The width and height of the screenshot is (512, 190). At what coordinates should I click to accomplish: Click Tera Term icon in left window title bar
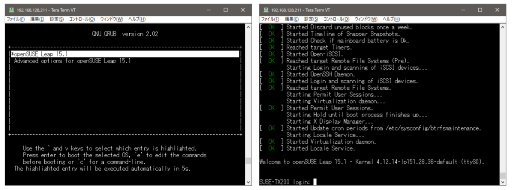point(11,10)
